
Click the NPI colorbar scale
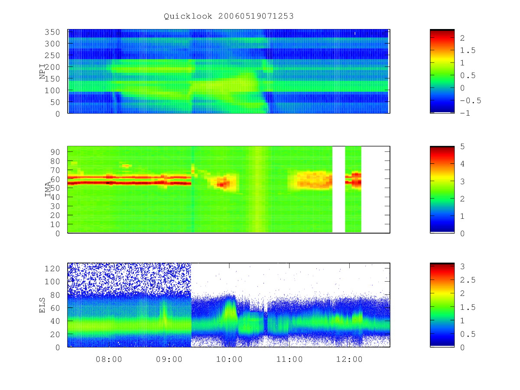tap(442, 71)
